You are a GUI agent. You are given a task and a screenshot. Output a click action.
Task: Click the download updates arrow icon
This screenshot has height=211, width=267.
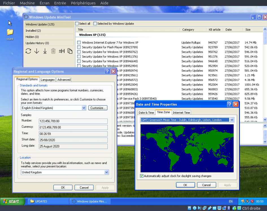click(x=37, y=51)
